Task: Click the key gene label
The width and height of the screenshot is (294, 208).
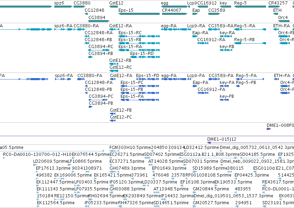Action: (x=223, y=3)
